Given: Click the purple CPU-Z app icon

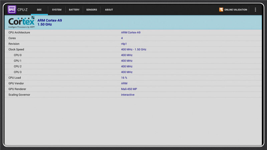Looking at the screenshot, I should coord(12,10).
